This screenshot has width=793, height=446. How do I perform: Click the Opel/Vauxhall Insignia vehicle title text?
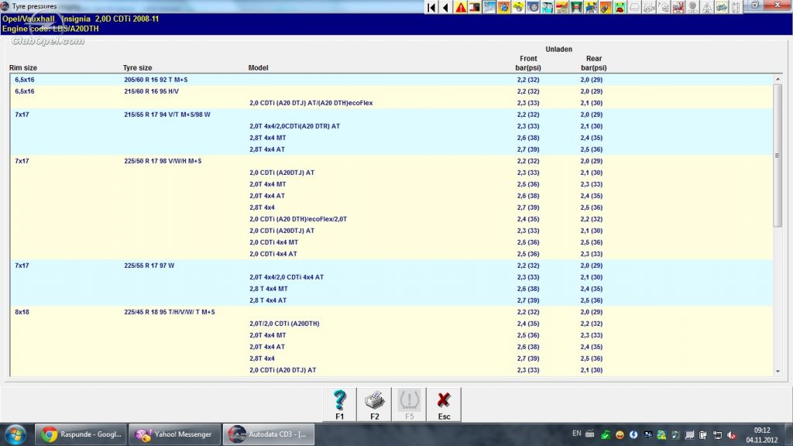point(81,19)
